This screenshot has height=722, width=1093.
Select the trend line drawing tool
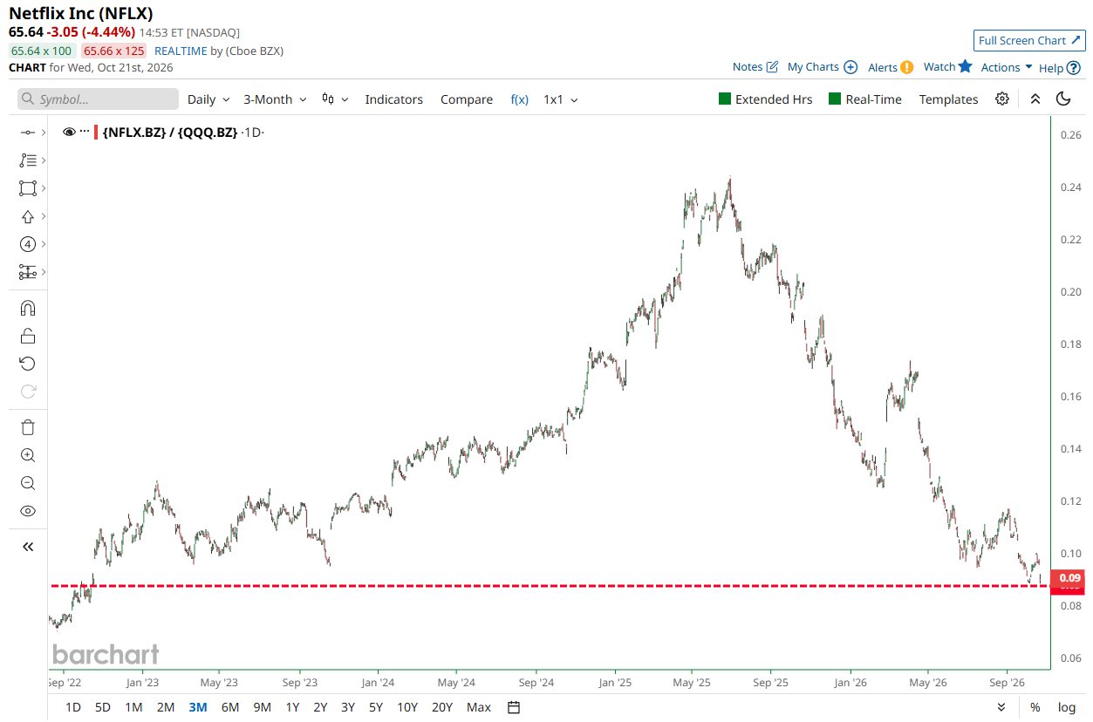click(27, 133)
